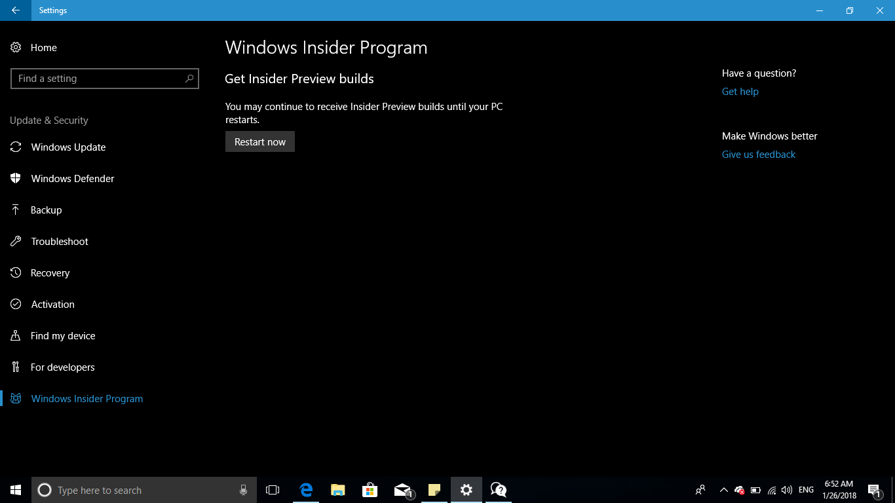This screenshot has width=895, height=503.
Task: Open Sticky Notes from the taskbar
Action: pyautogui.click(x=434, y=490)
